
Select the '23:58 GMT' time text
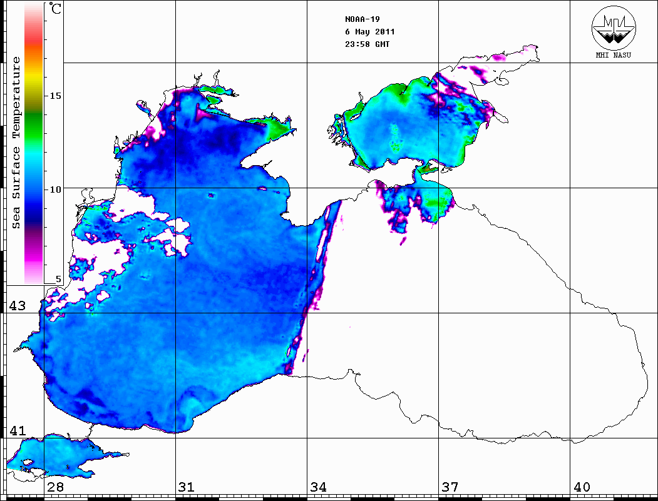(x=367, y=44)
